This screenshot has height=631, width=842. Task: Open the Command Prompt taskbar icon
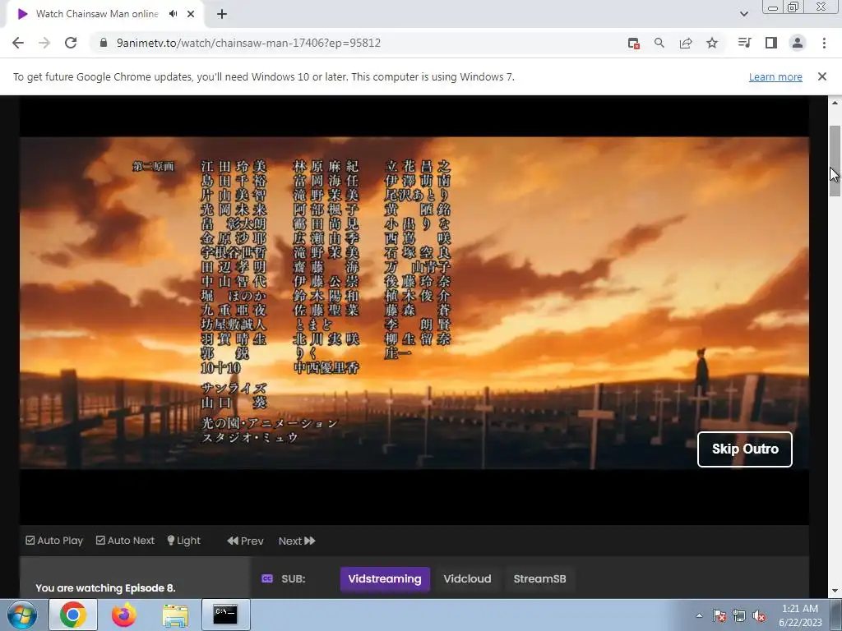[225, 615]
